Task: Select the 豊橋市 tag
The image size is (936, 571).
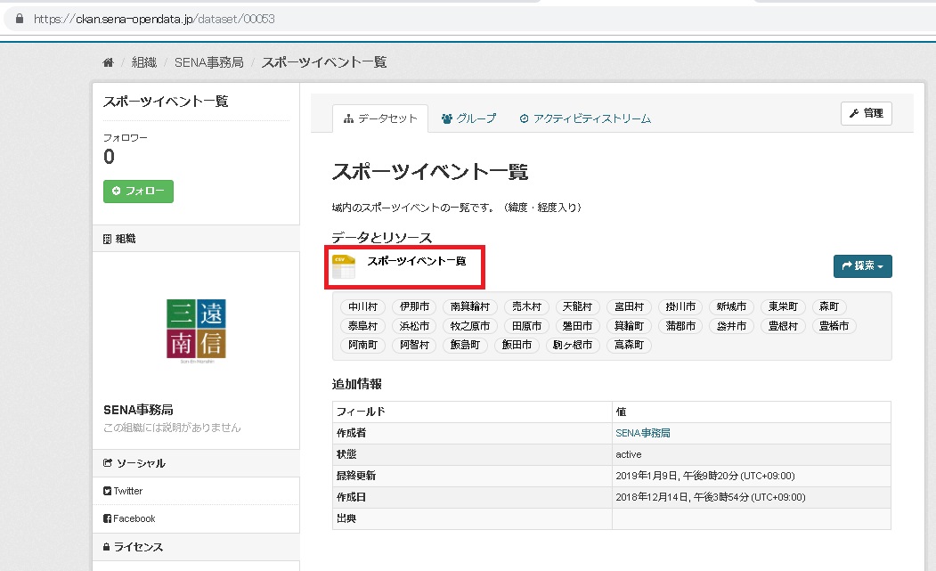Action: (833, 326)
